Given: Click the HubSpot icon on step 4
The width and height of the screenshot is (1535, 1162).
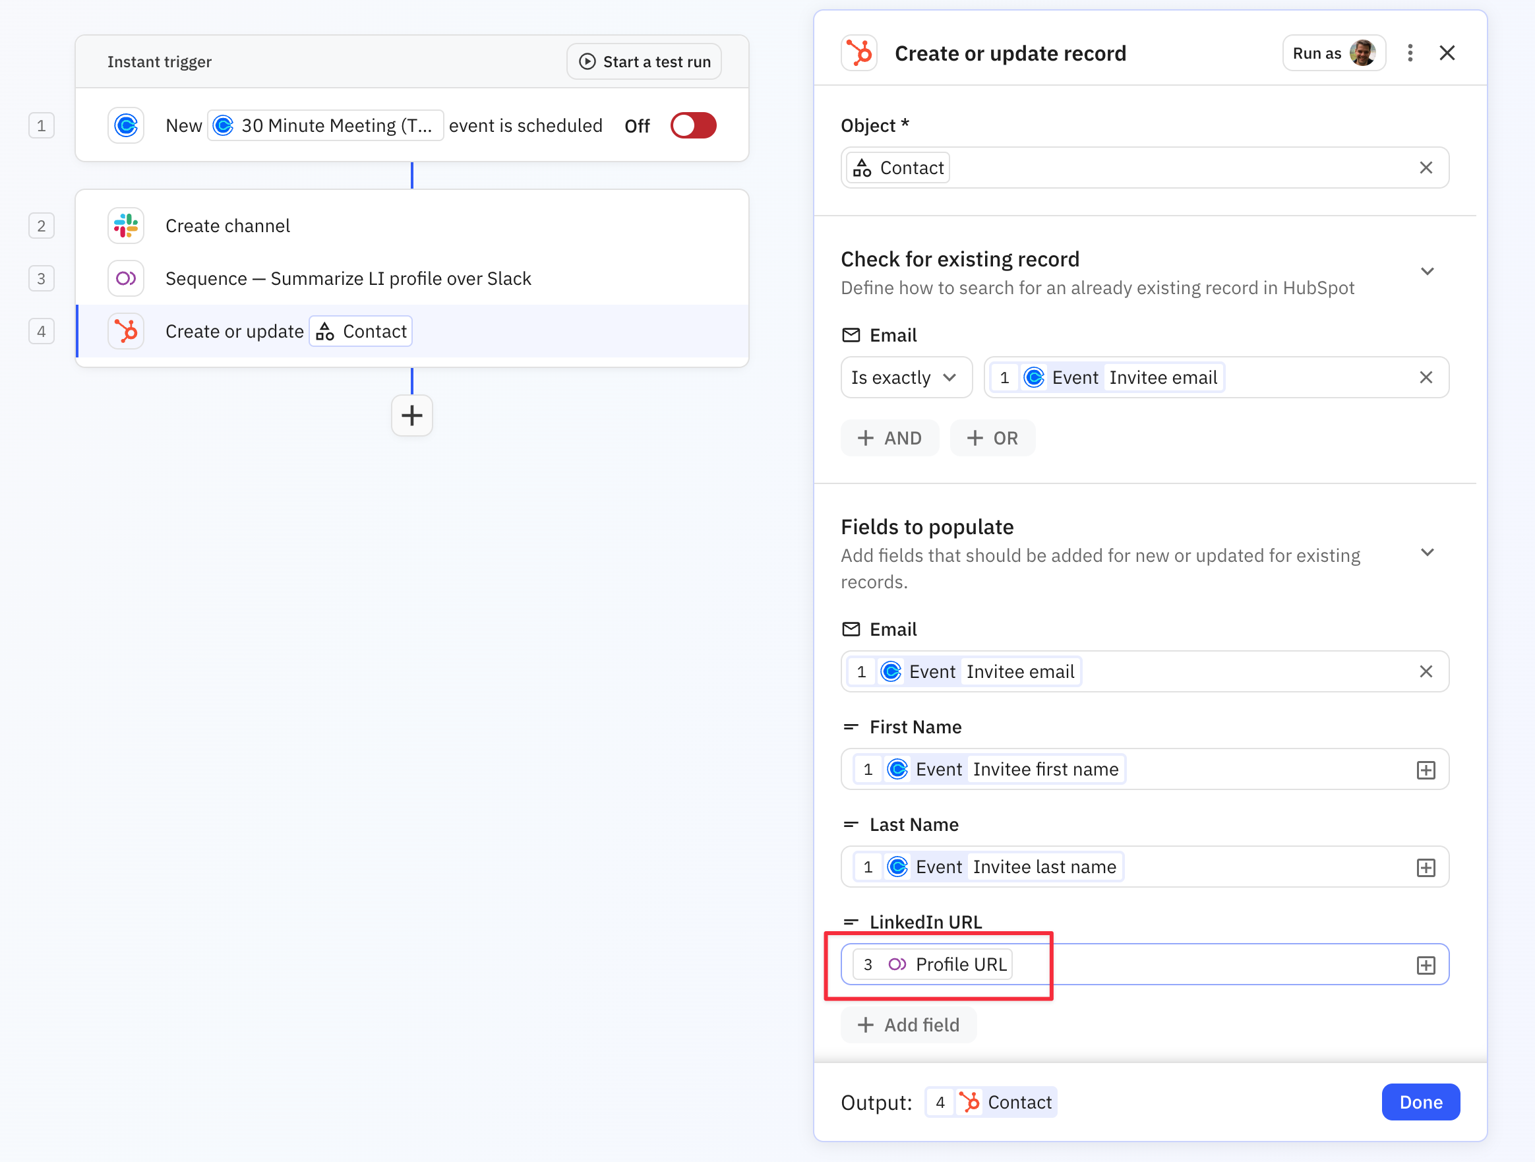Looking at the screenshot, I should (125, 331).
